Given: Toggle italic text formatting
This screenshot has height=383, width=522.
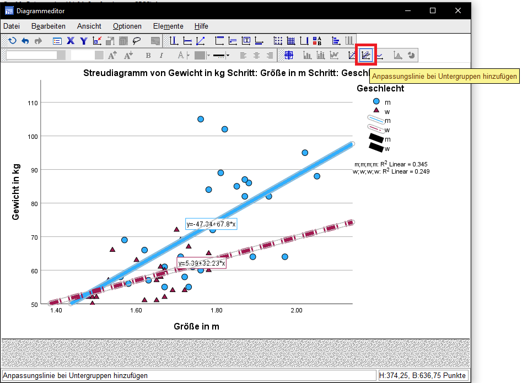Looking at the screenshot, I should click(160, 55).
